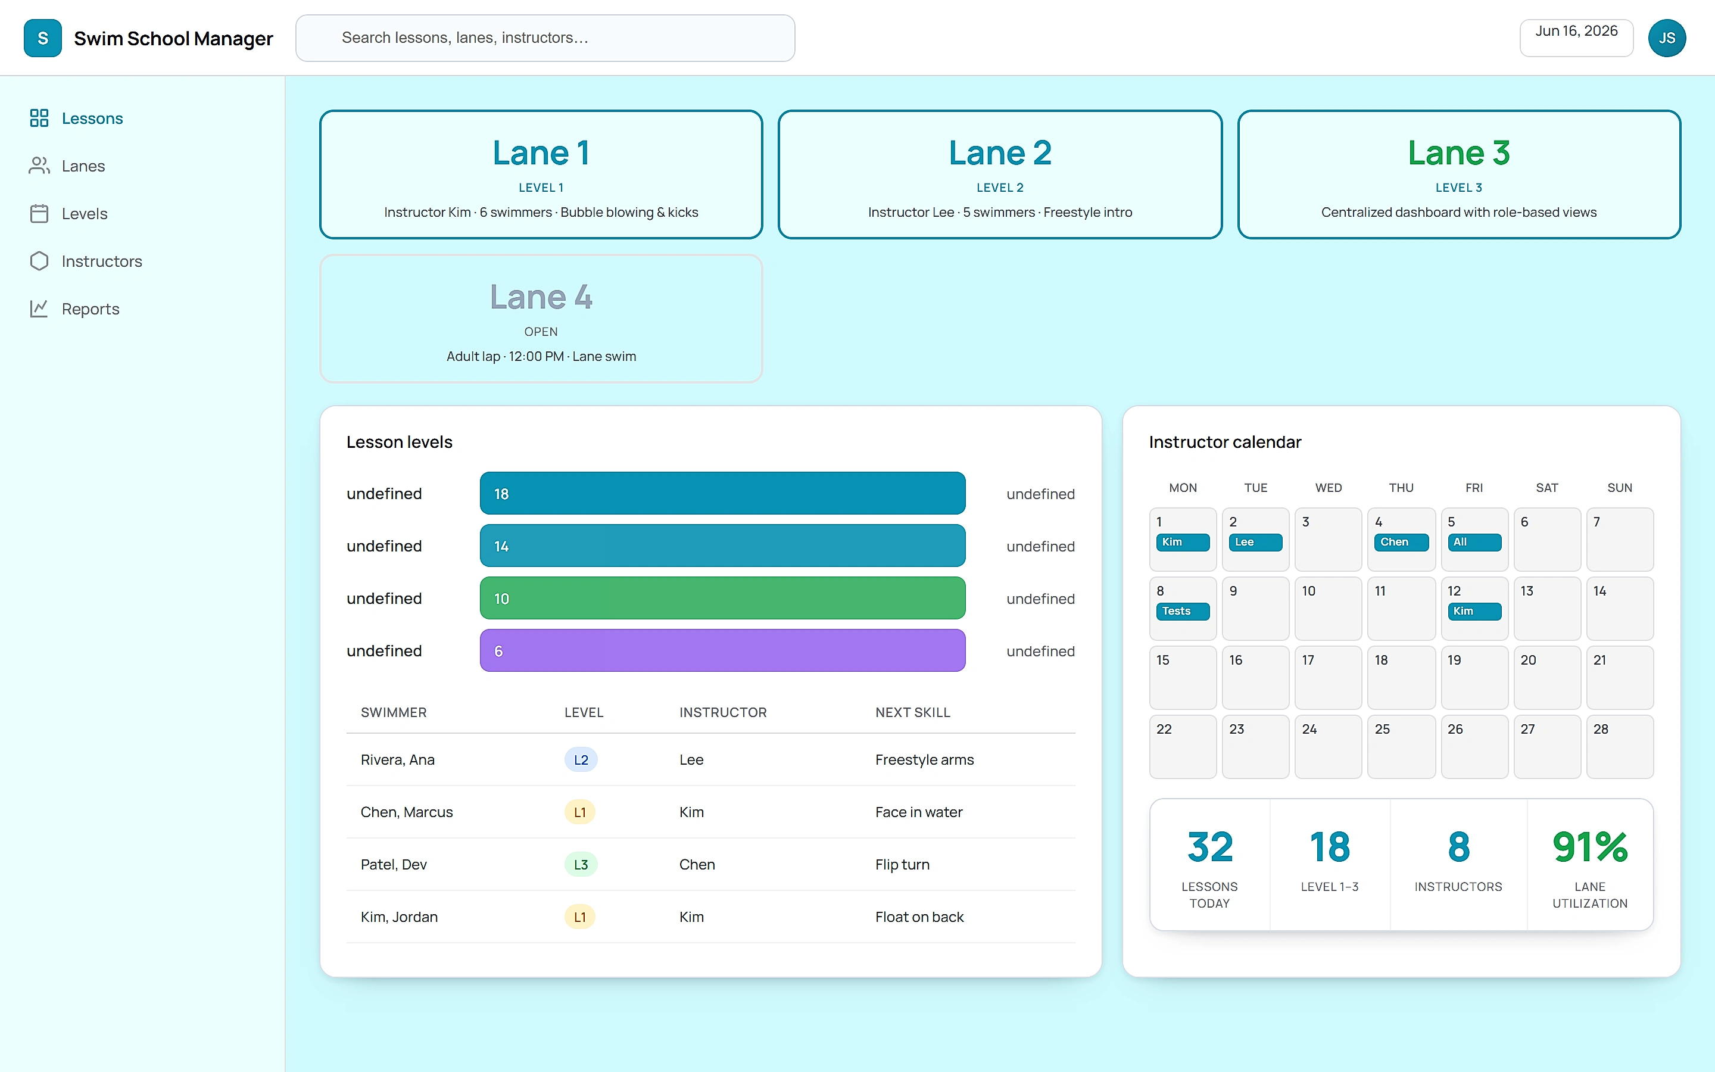Click the L2 badge for Rivera, Ana
Viewport: 1715px width, 1072px height.
pyautogui.click(x=581, y=760)
